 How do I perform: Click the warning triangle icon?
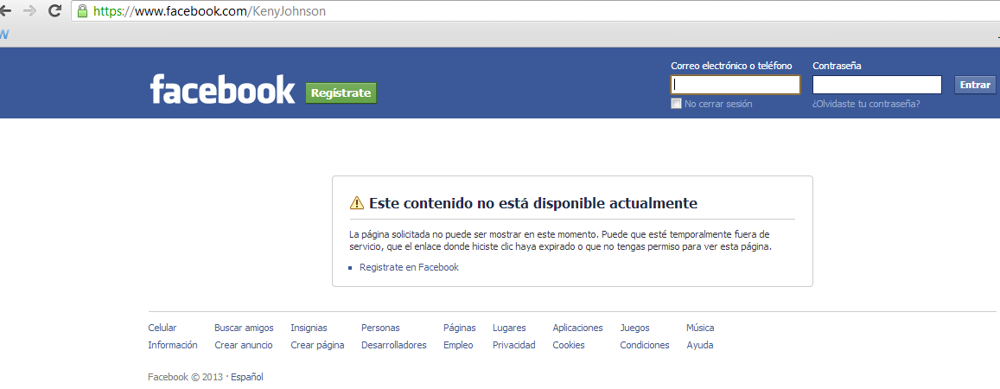[x=356, y=203]
